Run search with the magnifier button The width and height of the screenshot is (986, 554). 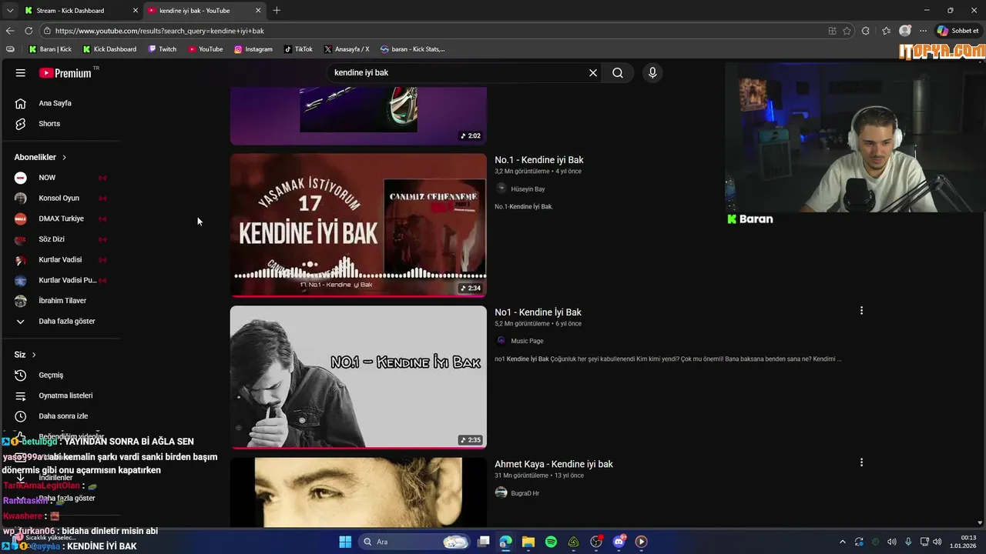[618, 73]
